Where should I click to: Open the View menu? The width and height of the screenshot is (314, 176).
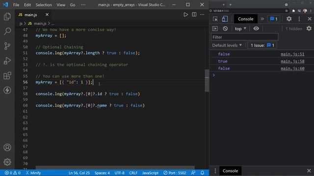[x=61, y=5]
